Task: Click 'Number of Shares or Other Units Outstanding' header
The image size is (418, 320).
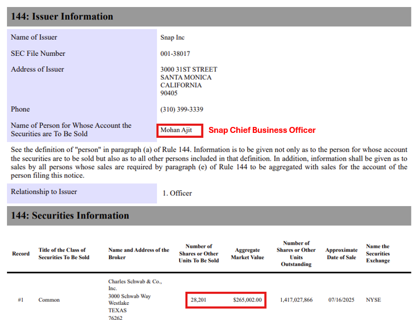Action: pos(296,254)
